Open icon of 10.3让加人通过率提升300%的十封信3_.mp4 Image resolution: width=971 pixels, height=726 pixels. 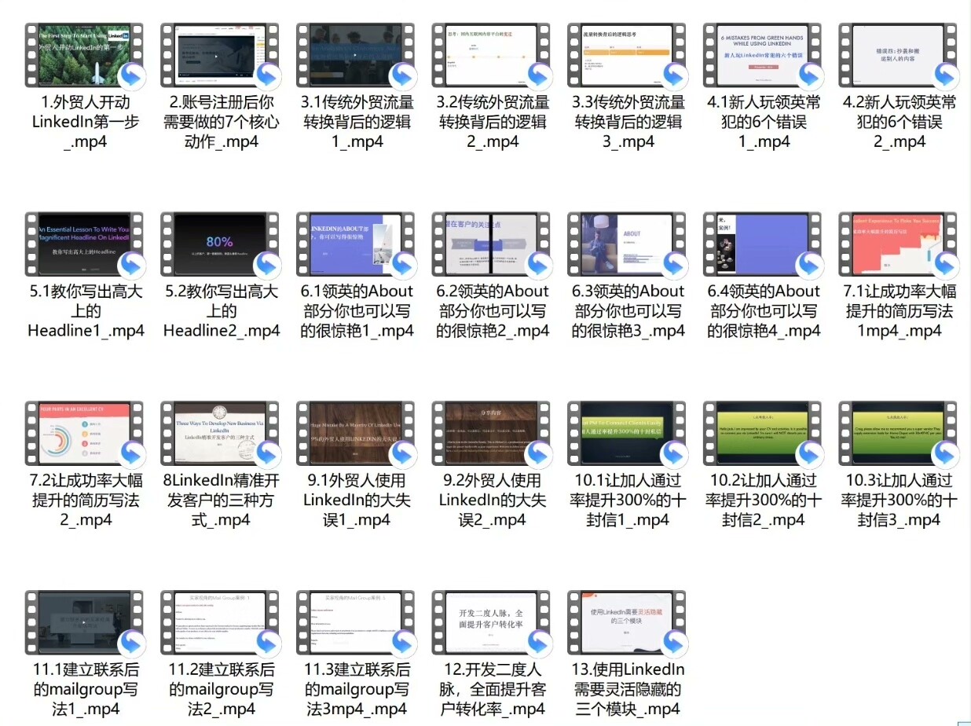899,433
